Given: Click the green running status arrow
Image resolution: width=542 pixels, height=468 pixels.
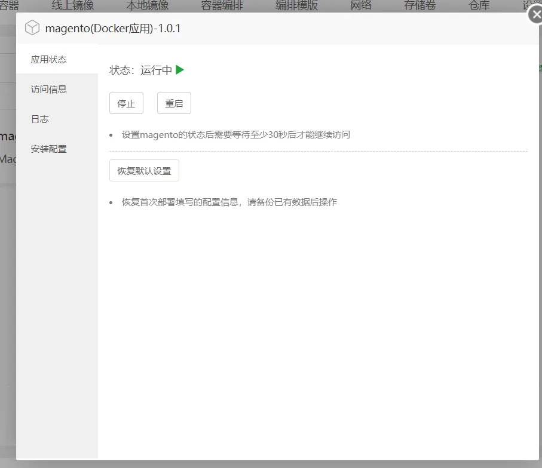Looking at the screenshot, I should [x=180, y=70].
